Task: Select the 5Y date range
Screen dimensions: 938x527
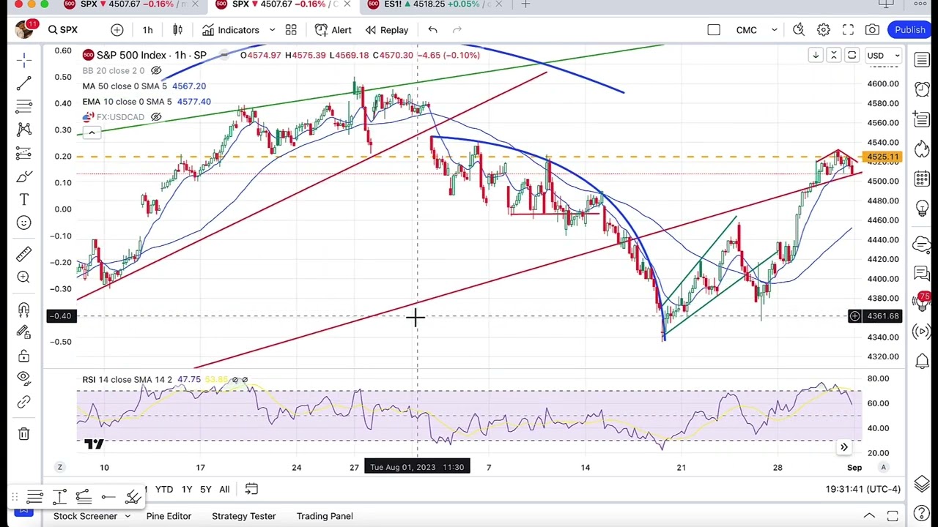Action: pyautogui.click(x=206, y=489)
